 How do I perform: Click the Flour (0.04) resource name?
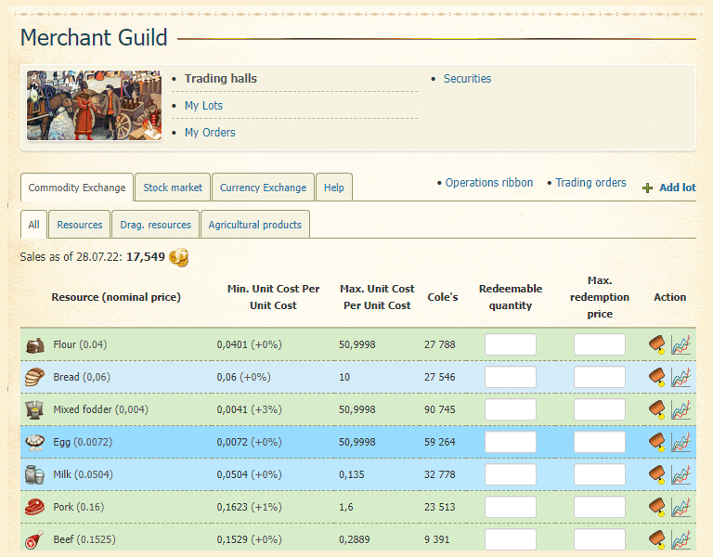(80, 344)
